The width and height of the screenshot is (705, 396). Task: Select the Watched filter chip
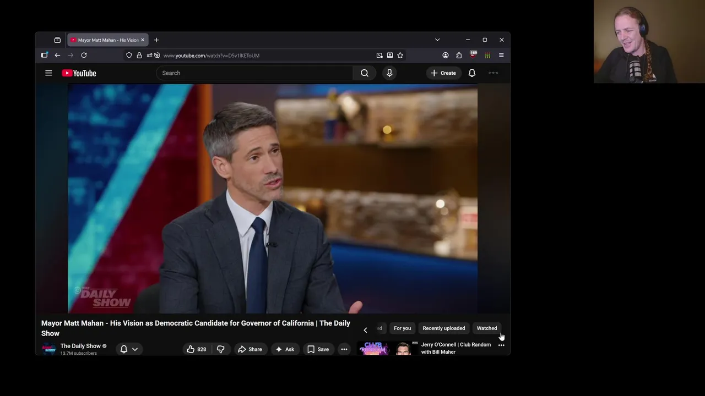(x=487, y=328)
